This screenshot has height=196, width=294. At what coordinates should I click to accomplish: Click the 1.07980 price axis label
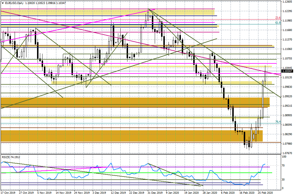pos(287,143)
